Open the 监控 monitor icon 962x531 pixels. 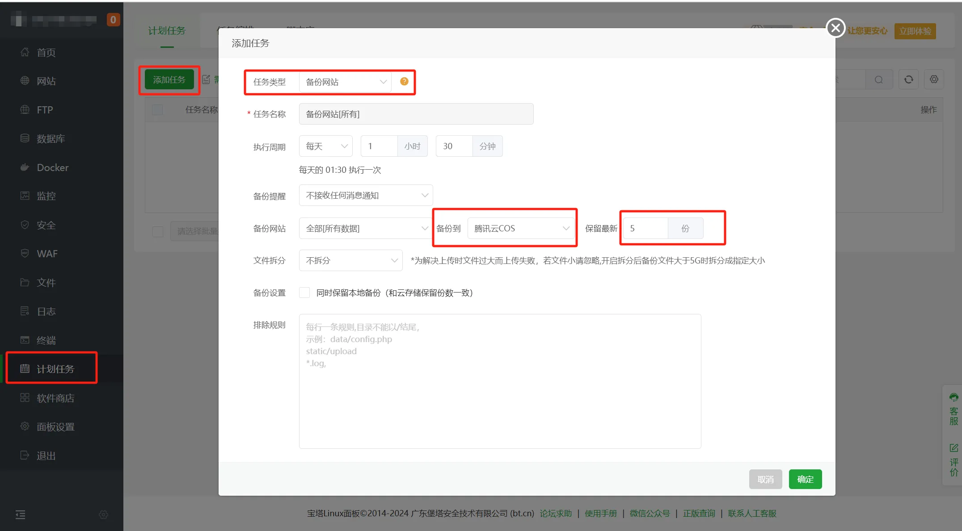coord(25,196)
